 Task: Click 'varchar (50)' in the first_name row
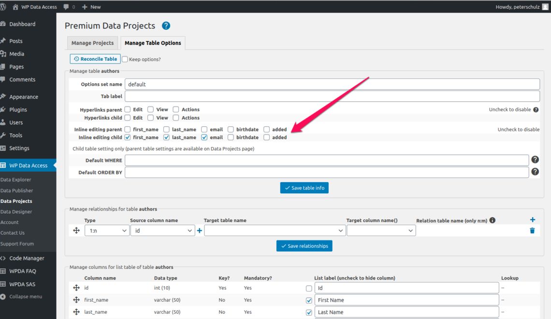(x=167, y=300)
